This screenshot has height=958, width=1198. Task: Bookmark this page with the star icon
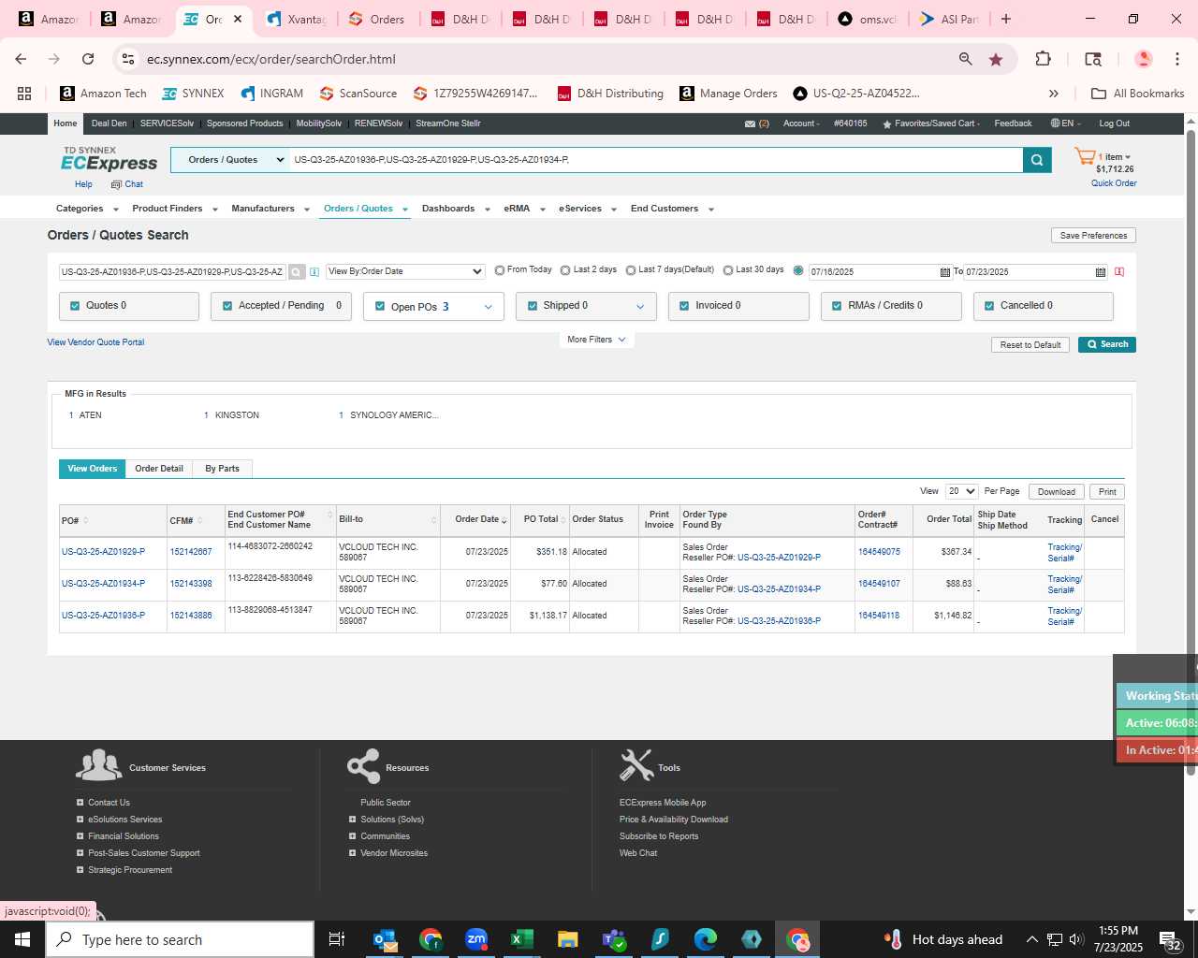pos(996,59)
